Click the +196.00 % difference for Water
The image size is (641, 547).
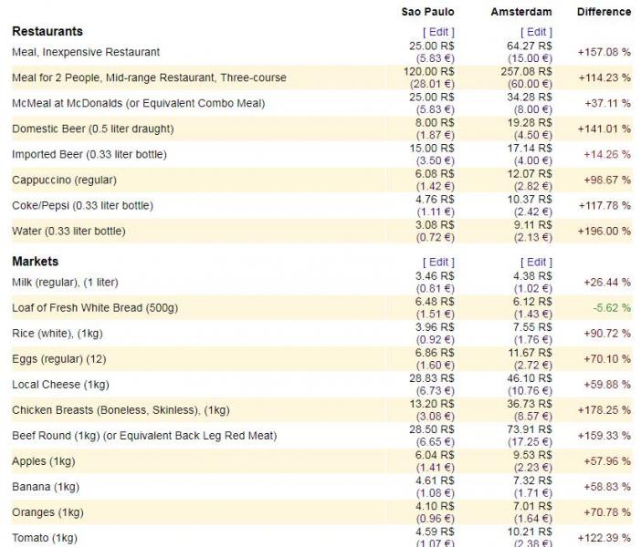pos(604,231)
